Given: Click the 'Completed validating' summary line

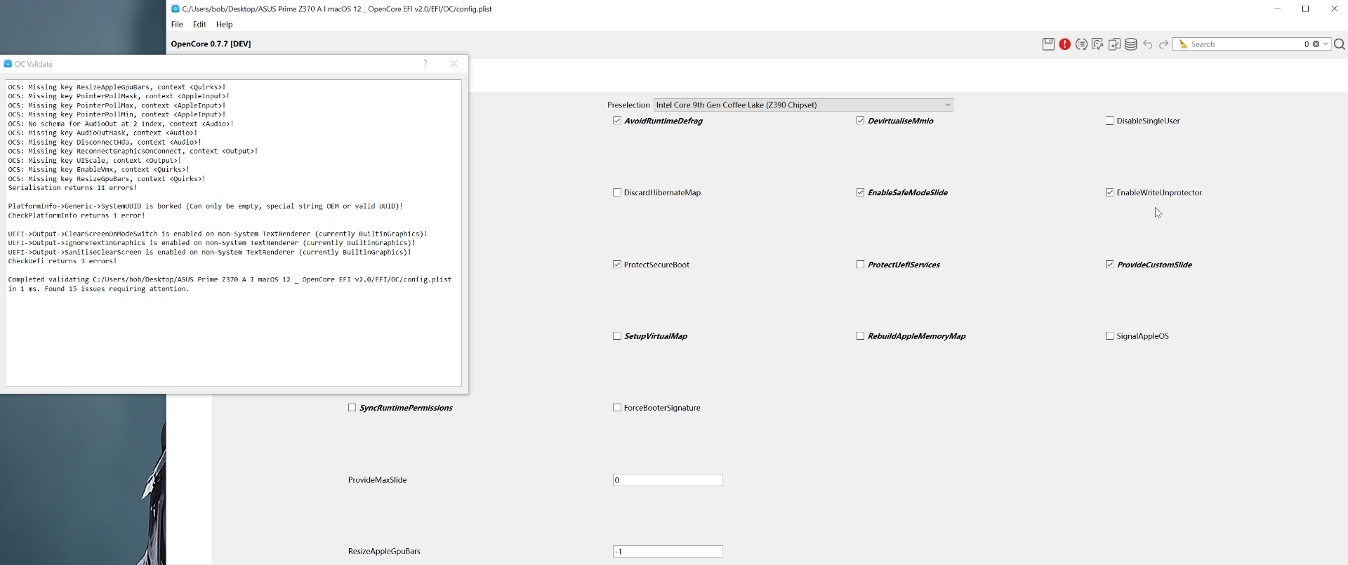Looking at the screenshot, I should [x=230, y=284].
